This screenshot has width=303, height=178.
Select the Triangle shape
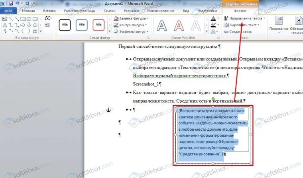5,25
